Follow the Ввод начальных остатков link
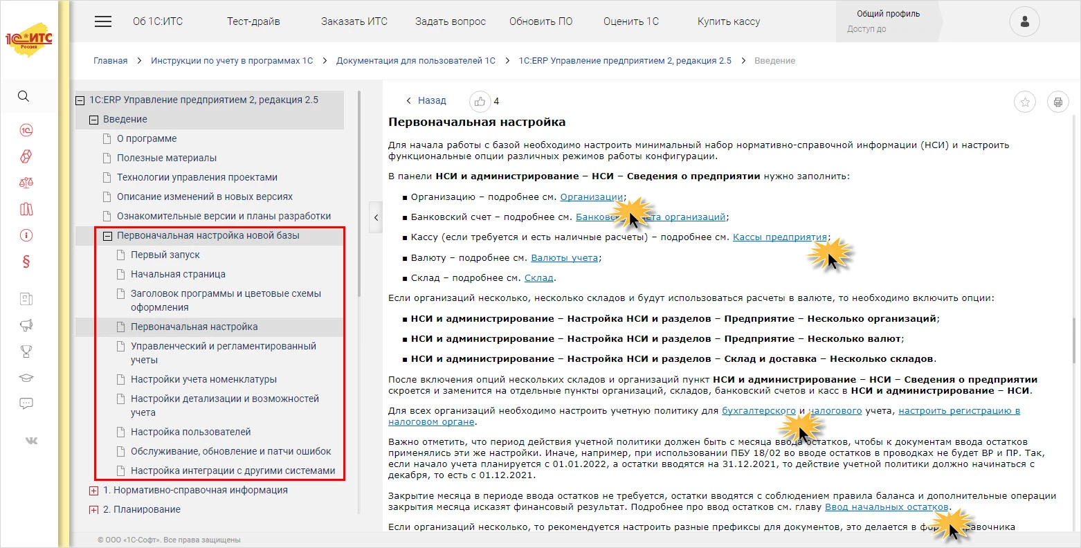1081x548 pixels. point(887,507)
